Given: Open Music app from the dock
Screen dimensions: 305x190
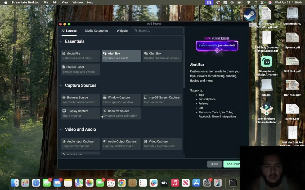Looking at the screenshot, I should click(175, 183).
